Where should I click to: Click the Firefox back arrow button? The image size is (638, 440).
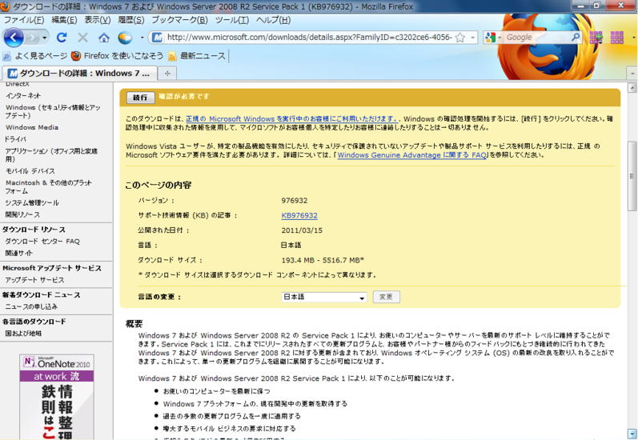14,38
